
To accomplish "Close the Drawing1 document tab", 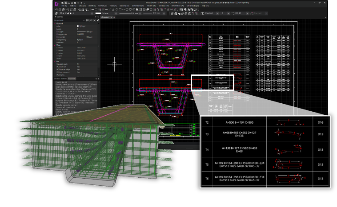I will tap(112, 17).
